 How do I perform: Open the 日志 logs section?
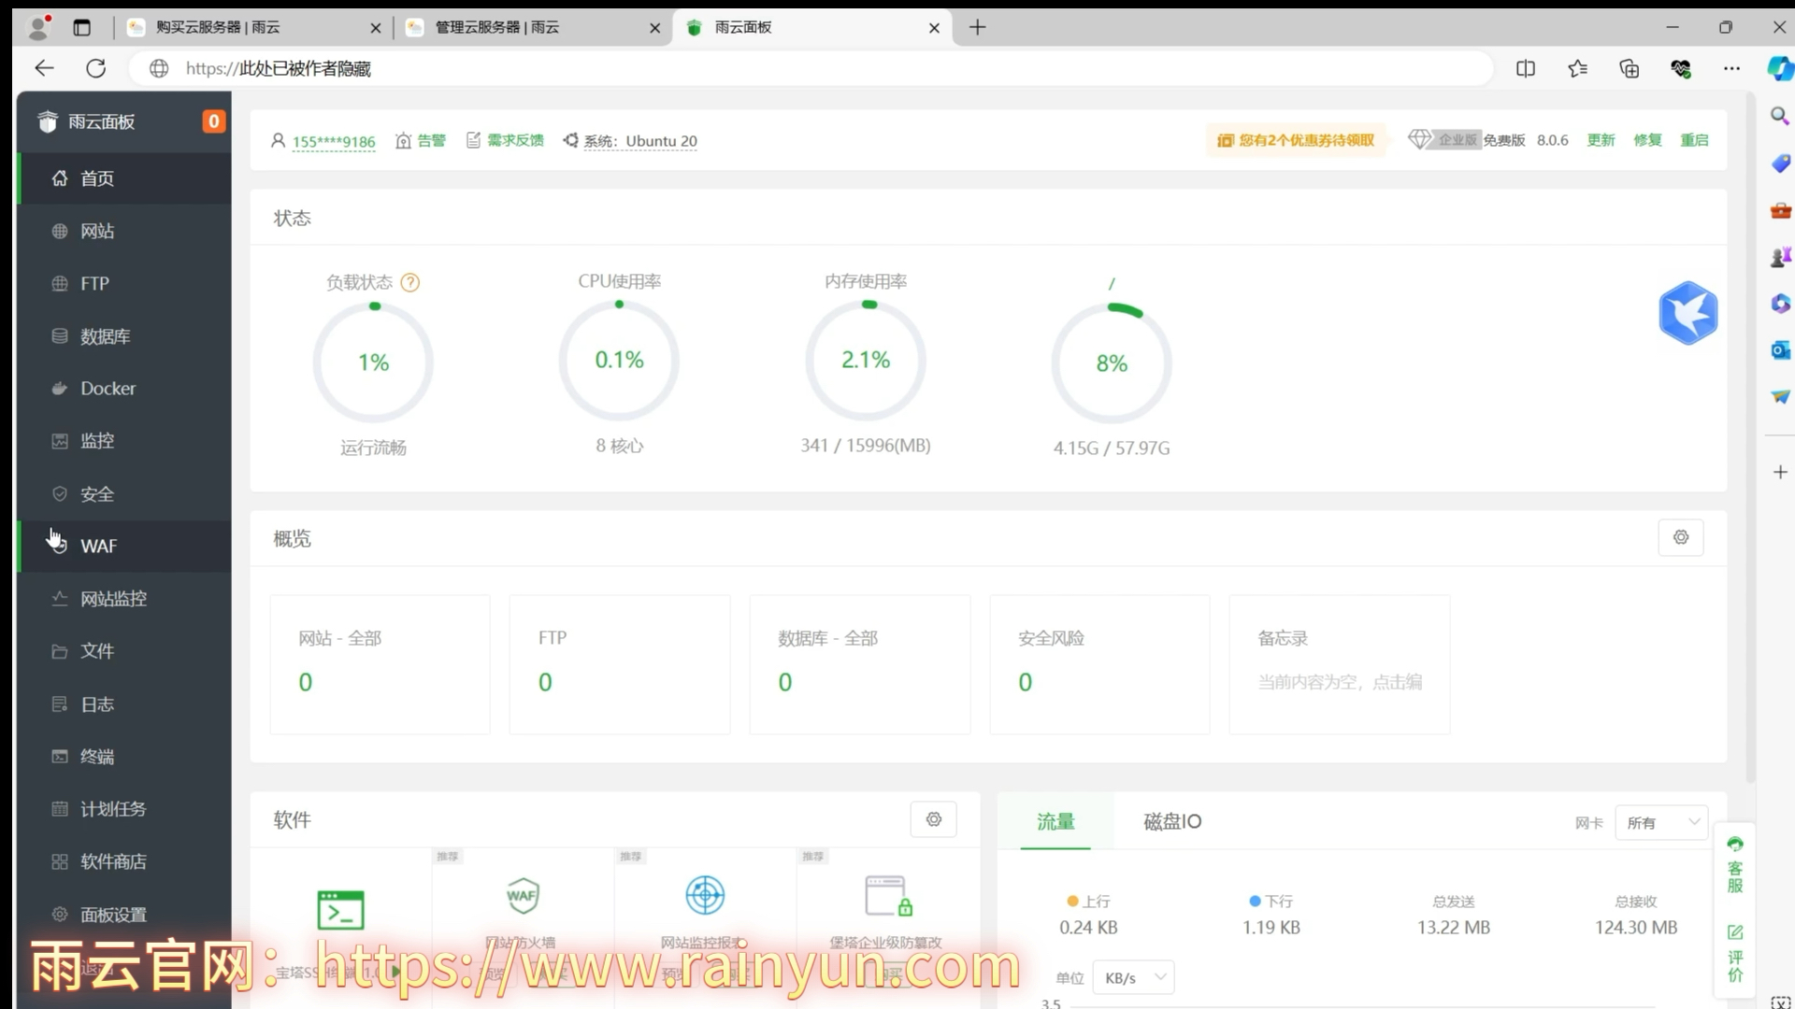123,703
